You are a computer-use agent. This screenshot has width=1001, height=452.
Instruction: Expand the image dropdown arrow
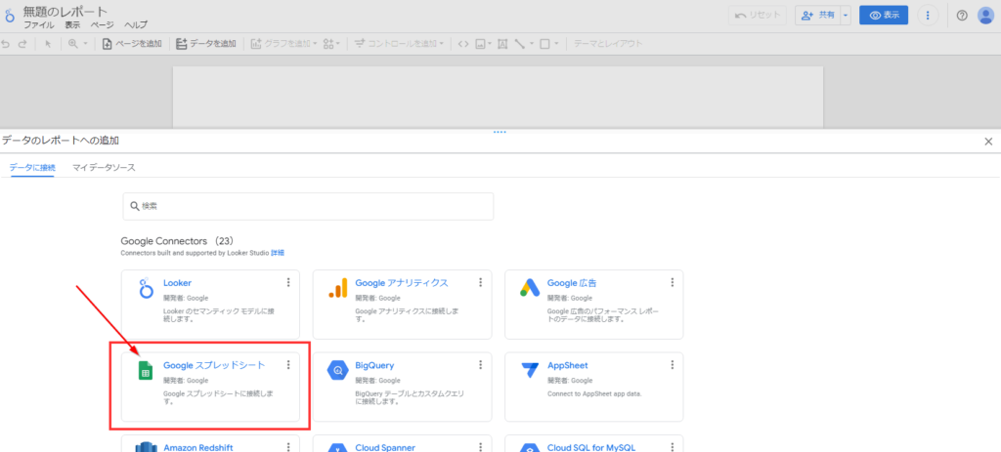(x=489, y=44)
